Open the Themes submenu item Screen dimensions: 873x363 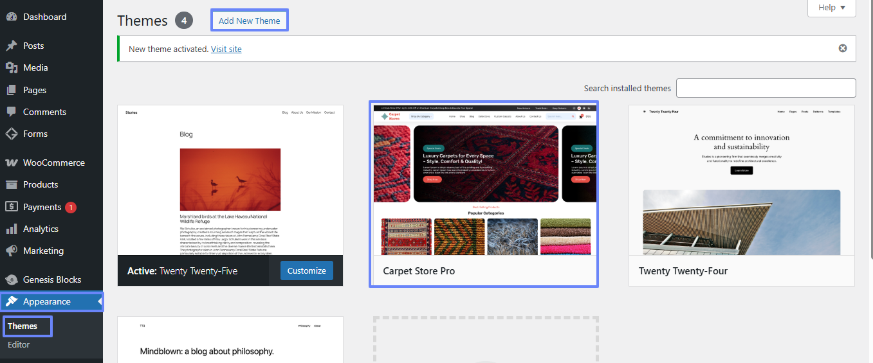pyautogui.click(x=23, y=326)
